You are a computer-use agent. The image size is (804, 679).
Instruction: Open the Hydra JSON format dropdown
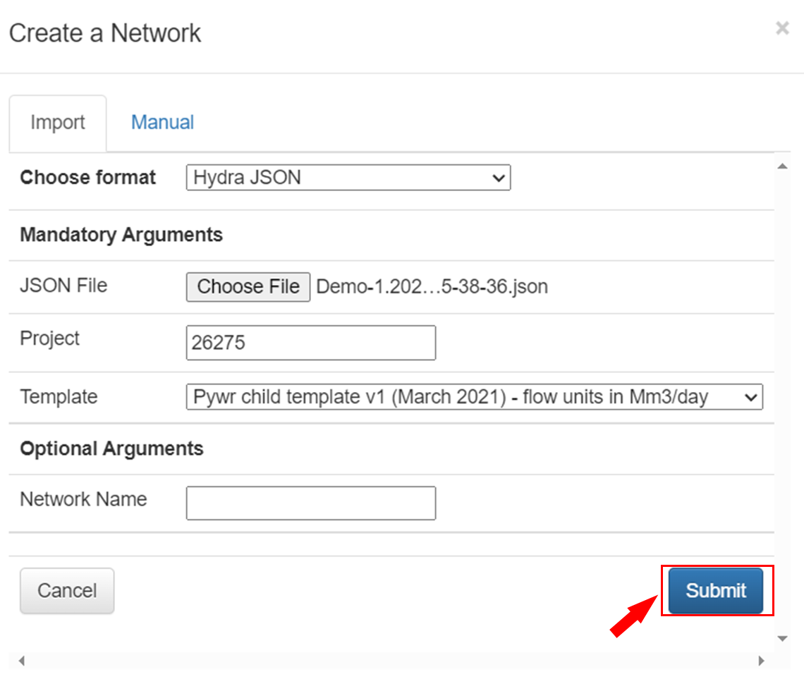pos(348,178)
